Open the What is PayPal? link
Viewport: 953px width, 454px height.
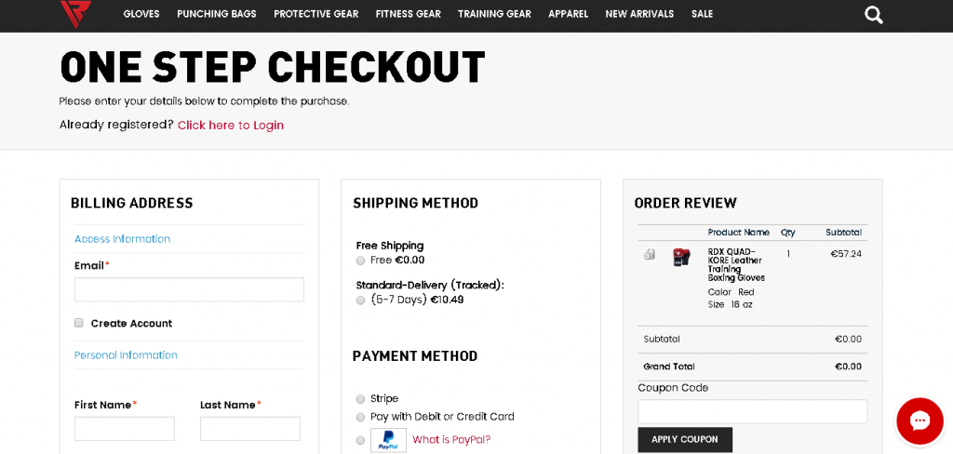coord(451,440)
